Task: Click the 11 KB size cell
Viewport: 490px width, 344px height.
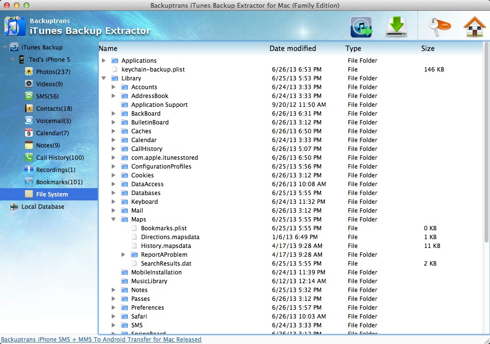Action: [432, 246]
